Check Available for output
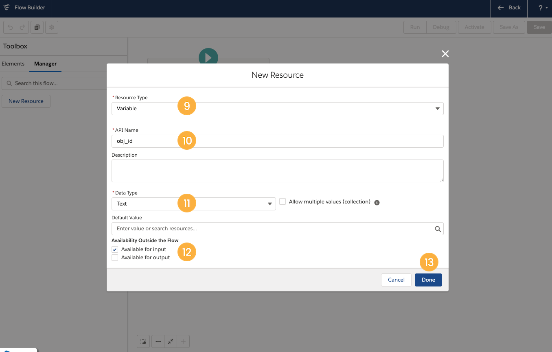 [x=115, y=257]
